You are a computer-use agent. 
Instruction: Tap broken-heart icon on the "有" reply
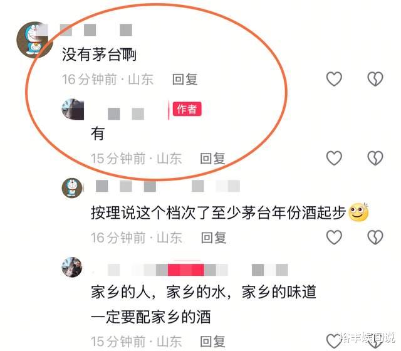click(x=375, y=158)
